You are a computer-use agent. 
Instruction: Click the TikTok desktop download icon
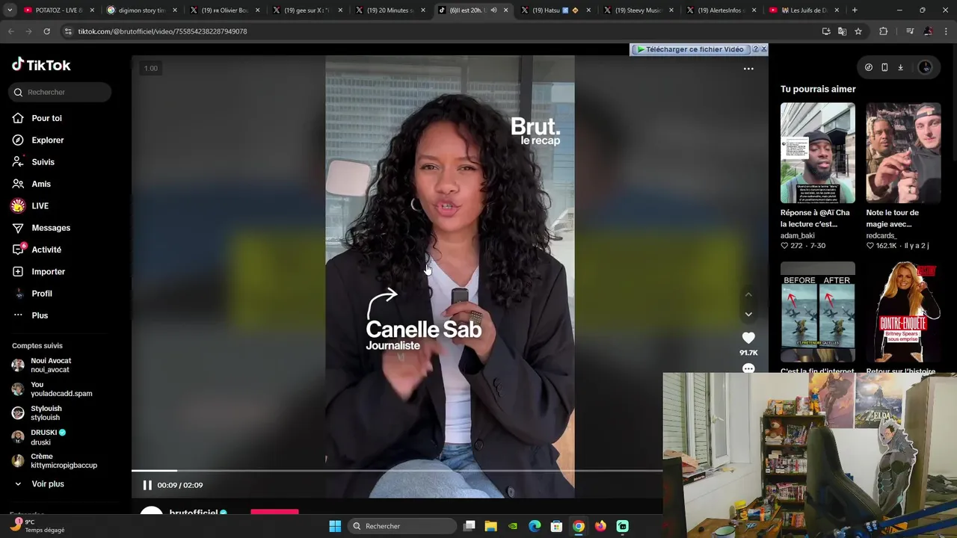pos(900,67)
